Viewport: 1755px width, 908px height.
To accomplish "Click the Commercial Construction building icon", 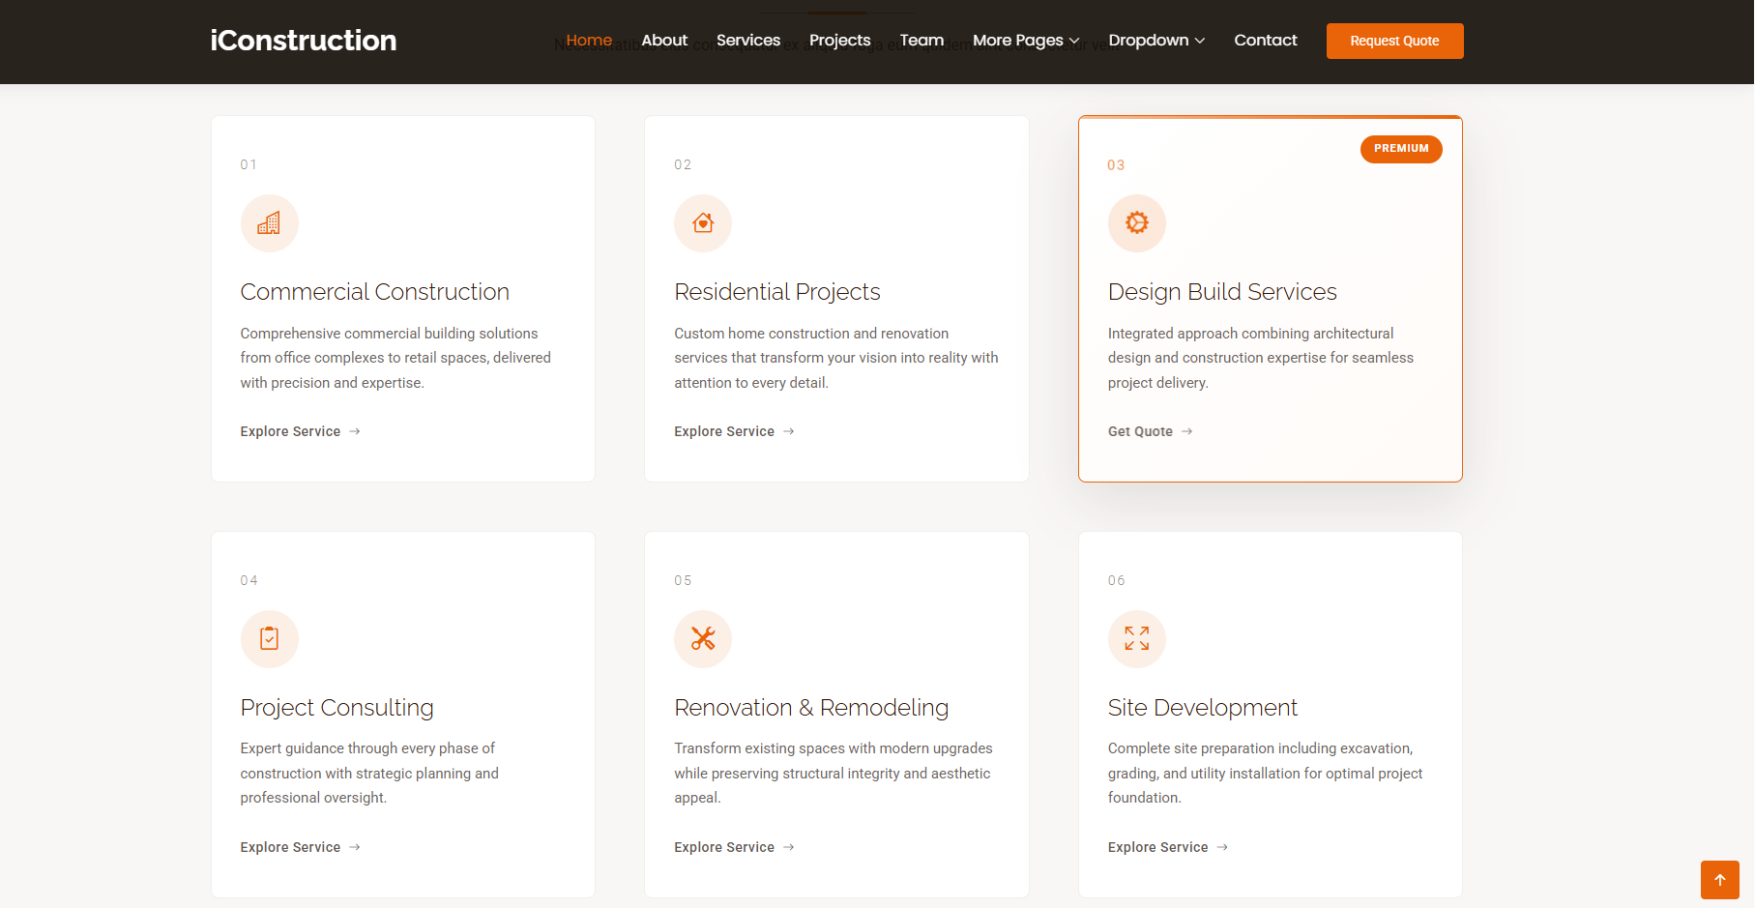I will 269,223.
